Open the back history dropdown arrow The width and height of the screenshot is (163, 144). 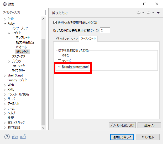pos(143,13)
